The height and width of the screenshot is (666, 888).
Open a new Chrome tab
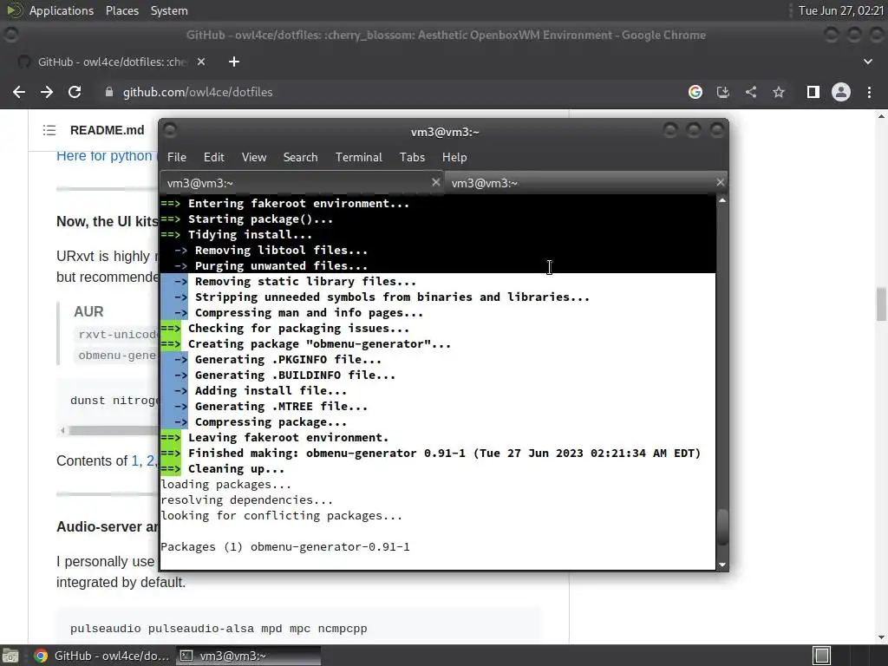point(234,62)
